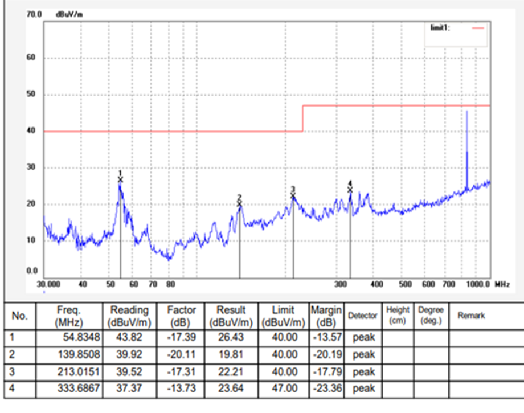Click the Result (dBuV/m) column header
The height and width of the screenshot is (413, 524).
[231, 316]
